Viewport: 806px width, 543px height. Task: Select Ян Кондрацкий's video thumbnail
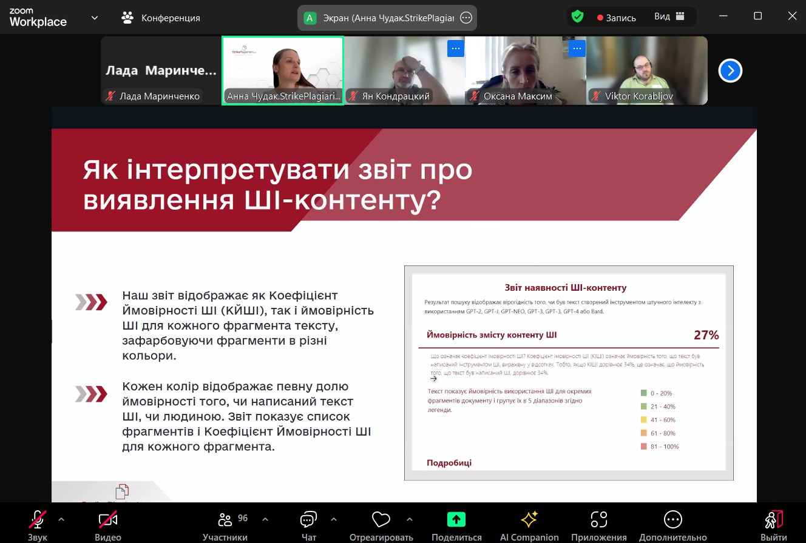[x=404, y=70]
